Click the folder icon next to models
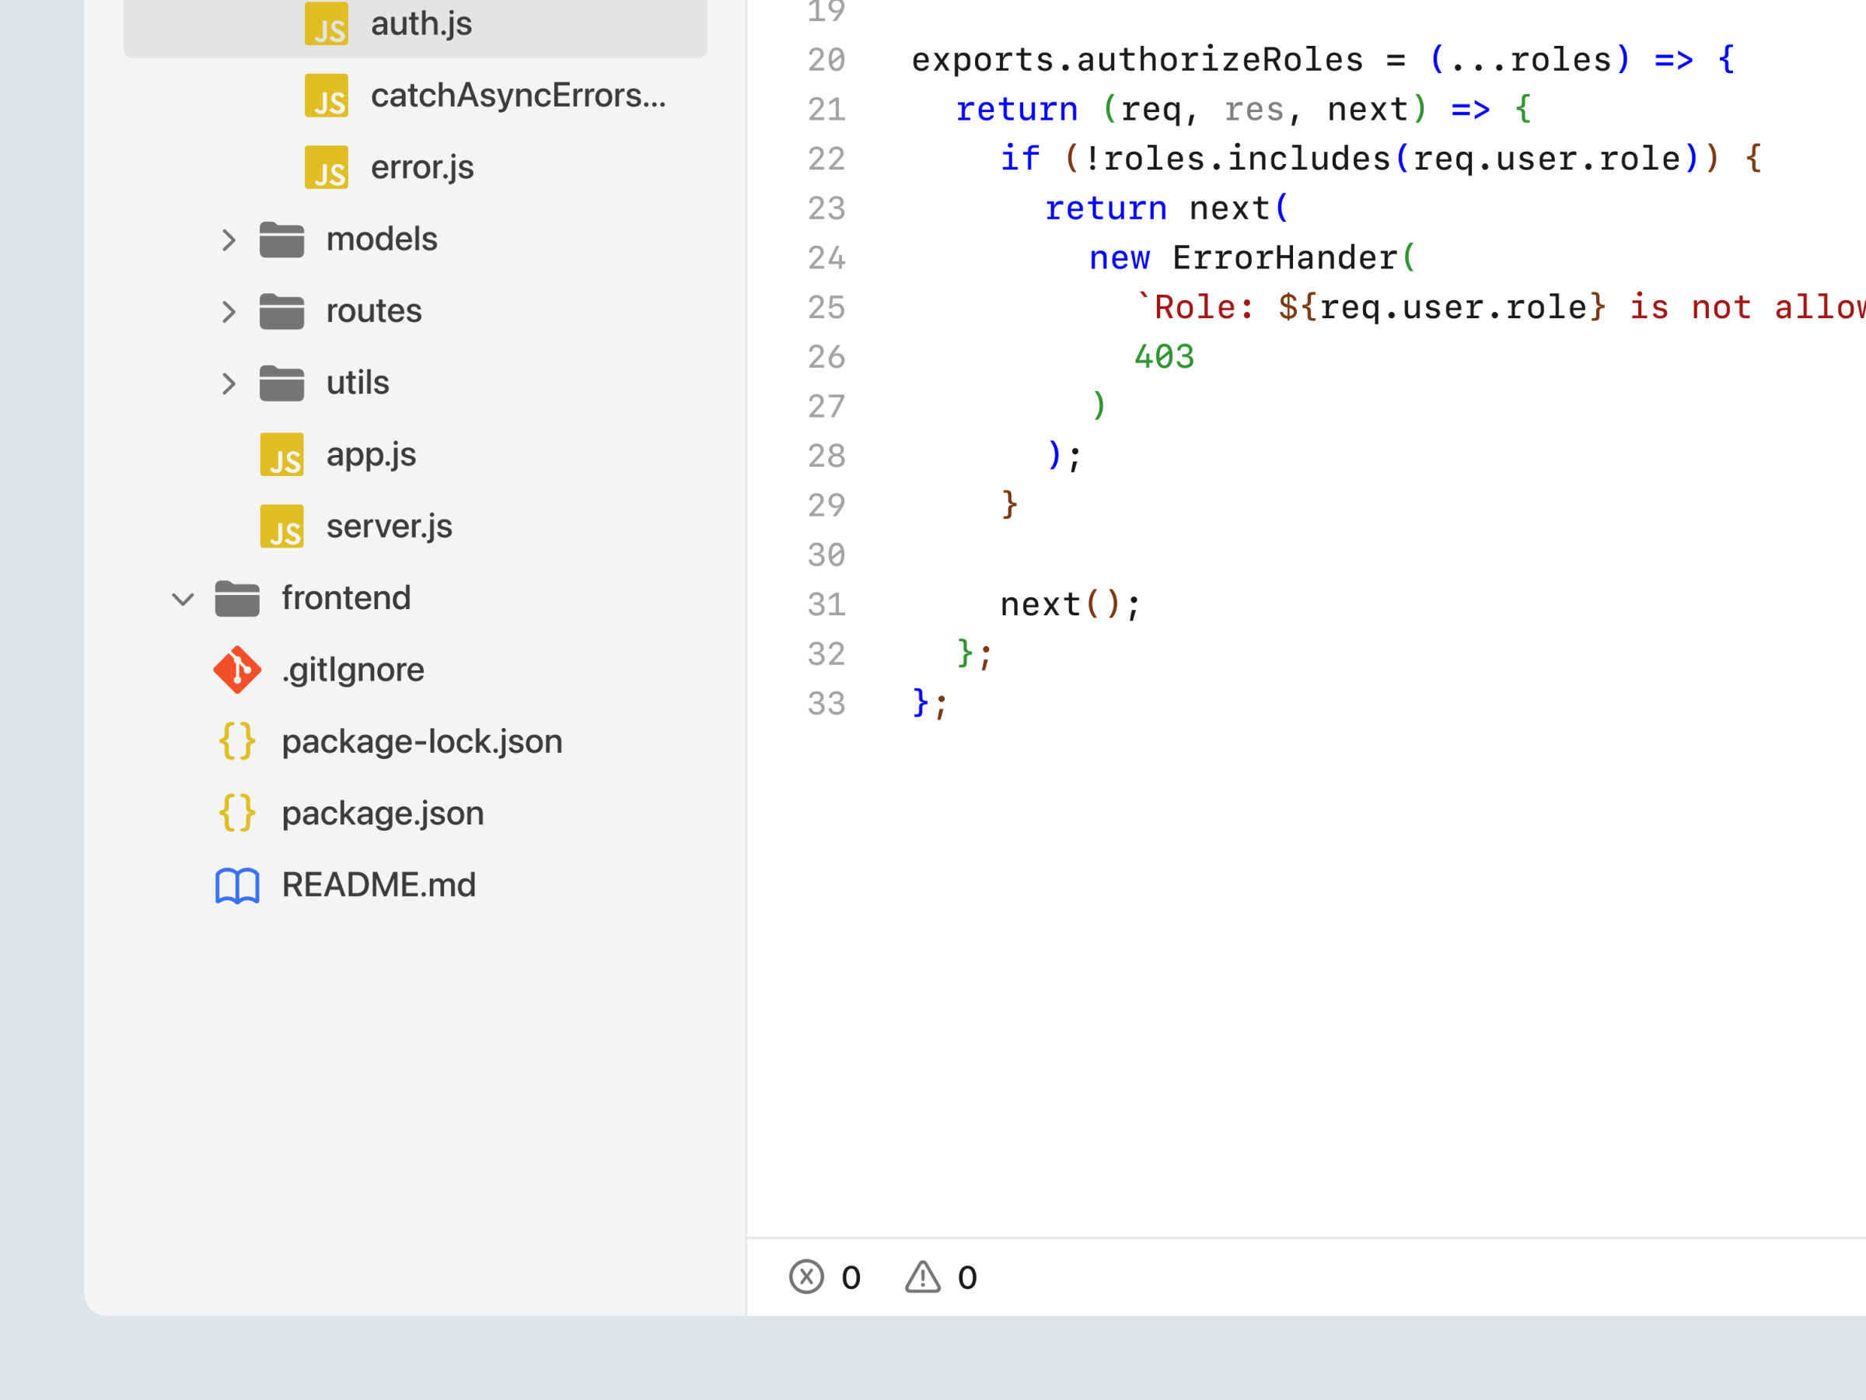Screen dimensions: 1866x1400 282,240
